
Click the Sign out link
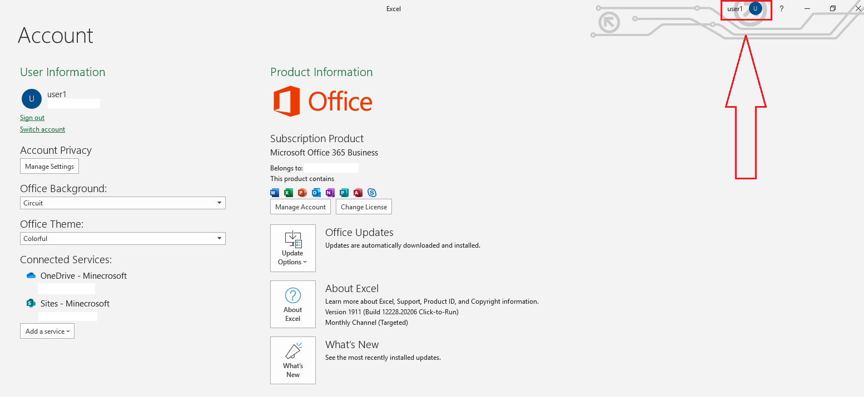click(32, 118)
